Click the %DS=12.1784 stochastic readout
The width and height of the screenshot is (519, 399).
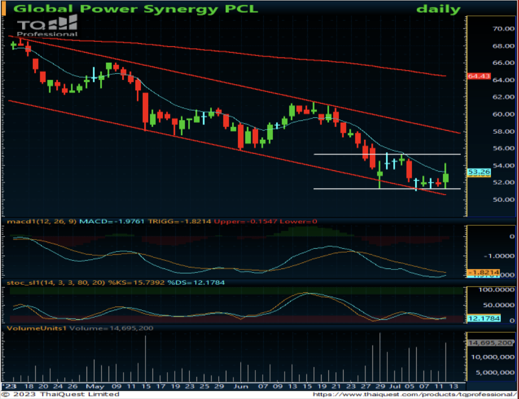(x=196, y=282)
